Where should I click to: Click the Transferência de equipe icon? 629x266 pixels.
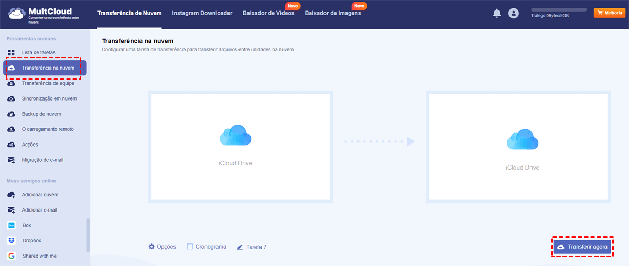pyautogui.click(x=11, y=83)
